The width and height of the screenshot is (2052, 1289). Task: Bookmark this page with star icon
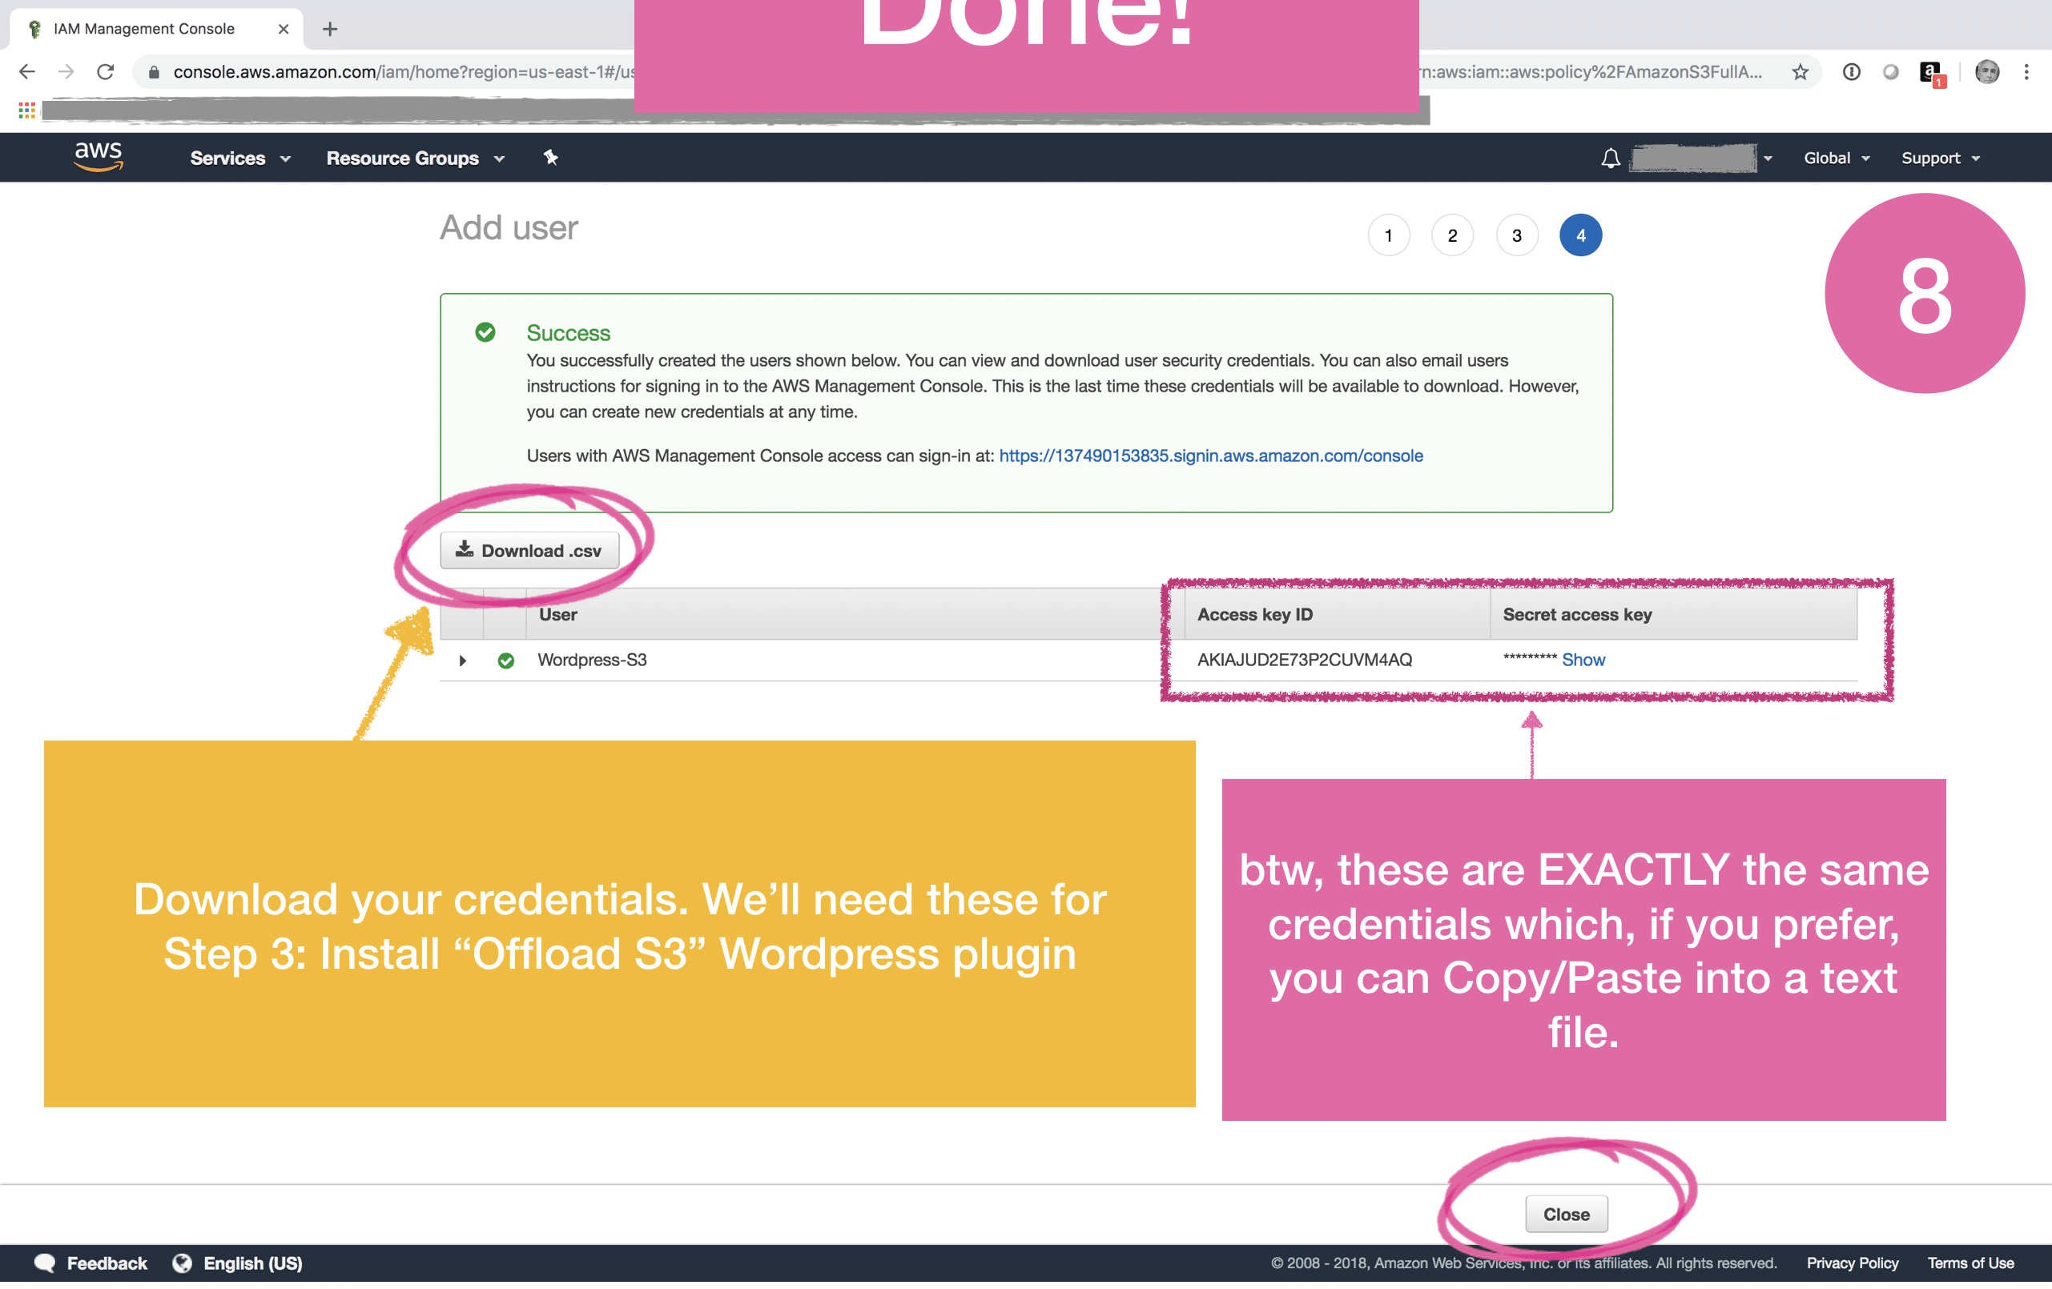(x=1800, y=71)
